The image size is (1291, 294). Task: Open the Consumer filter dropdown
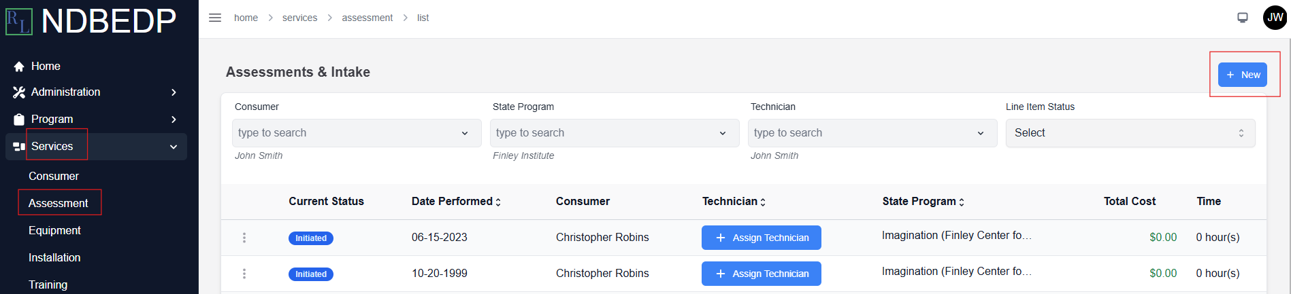point(357,133)
